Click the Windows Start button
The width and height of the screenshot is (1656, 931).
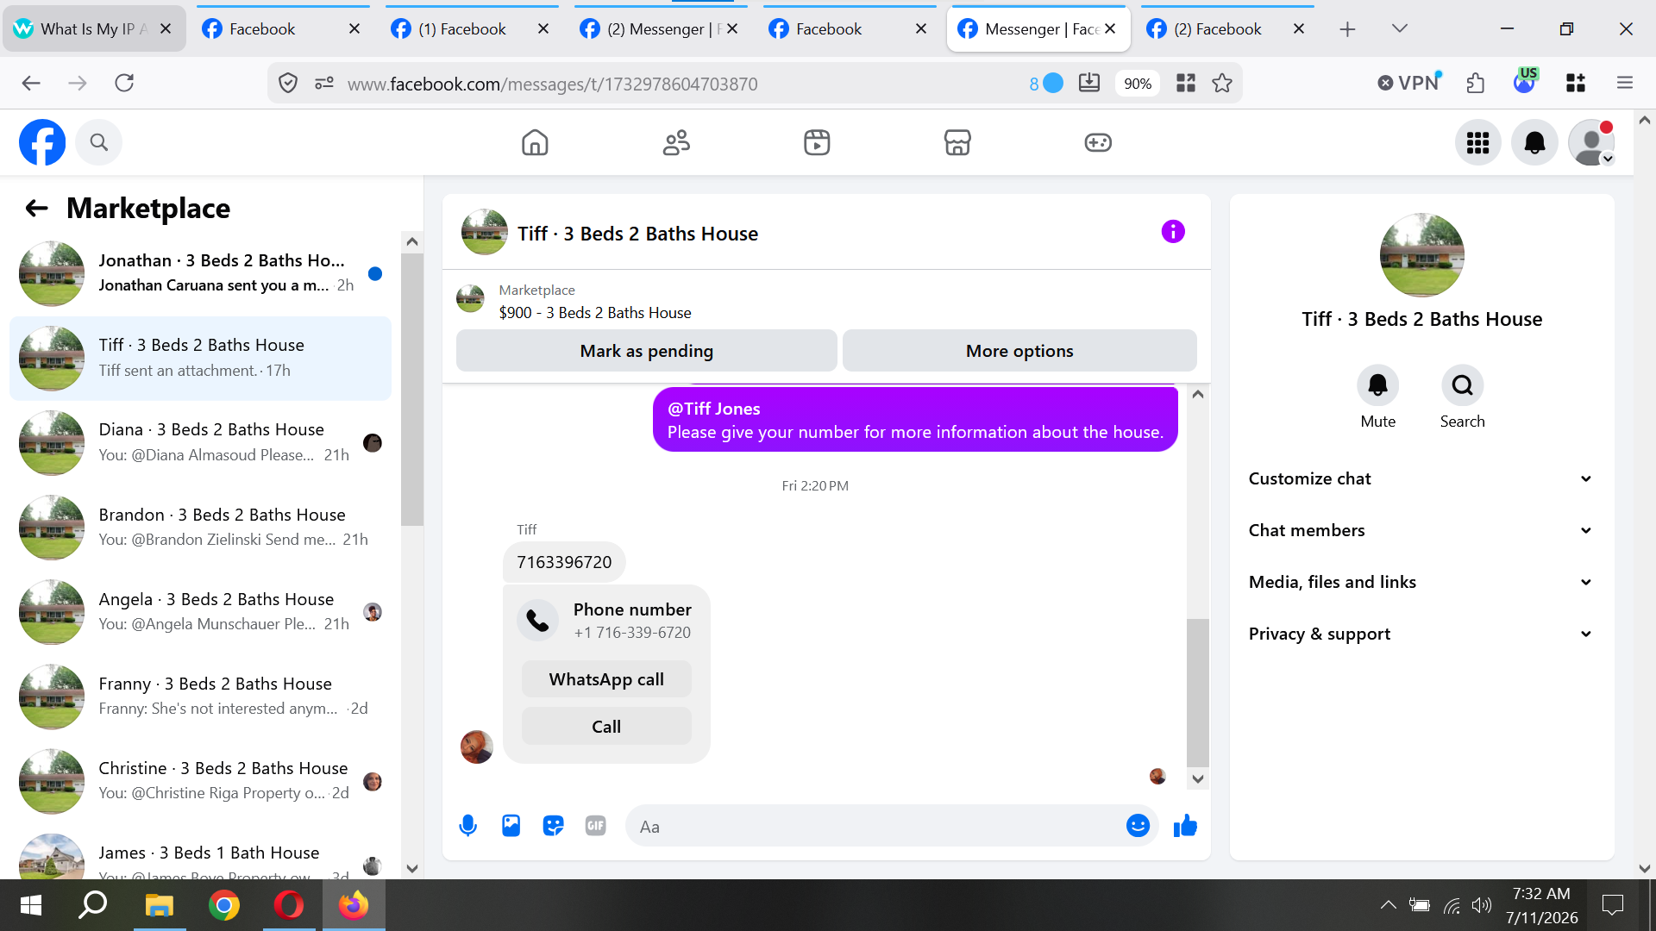(x=31, y=905)
